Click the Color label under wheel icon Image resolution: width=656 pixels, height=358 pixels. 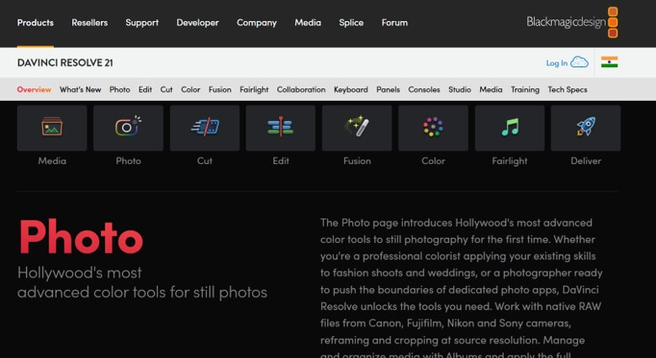click(x=433, y=161)
